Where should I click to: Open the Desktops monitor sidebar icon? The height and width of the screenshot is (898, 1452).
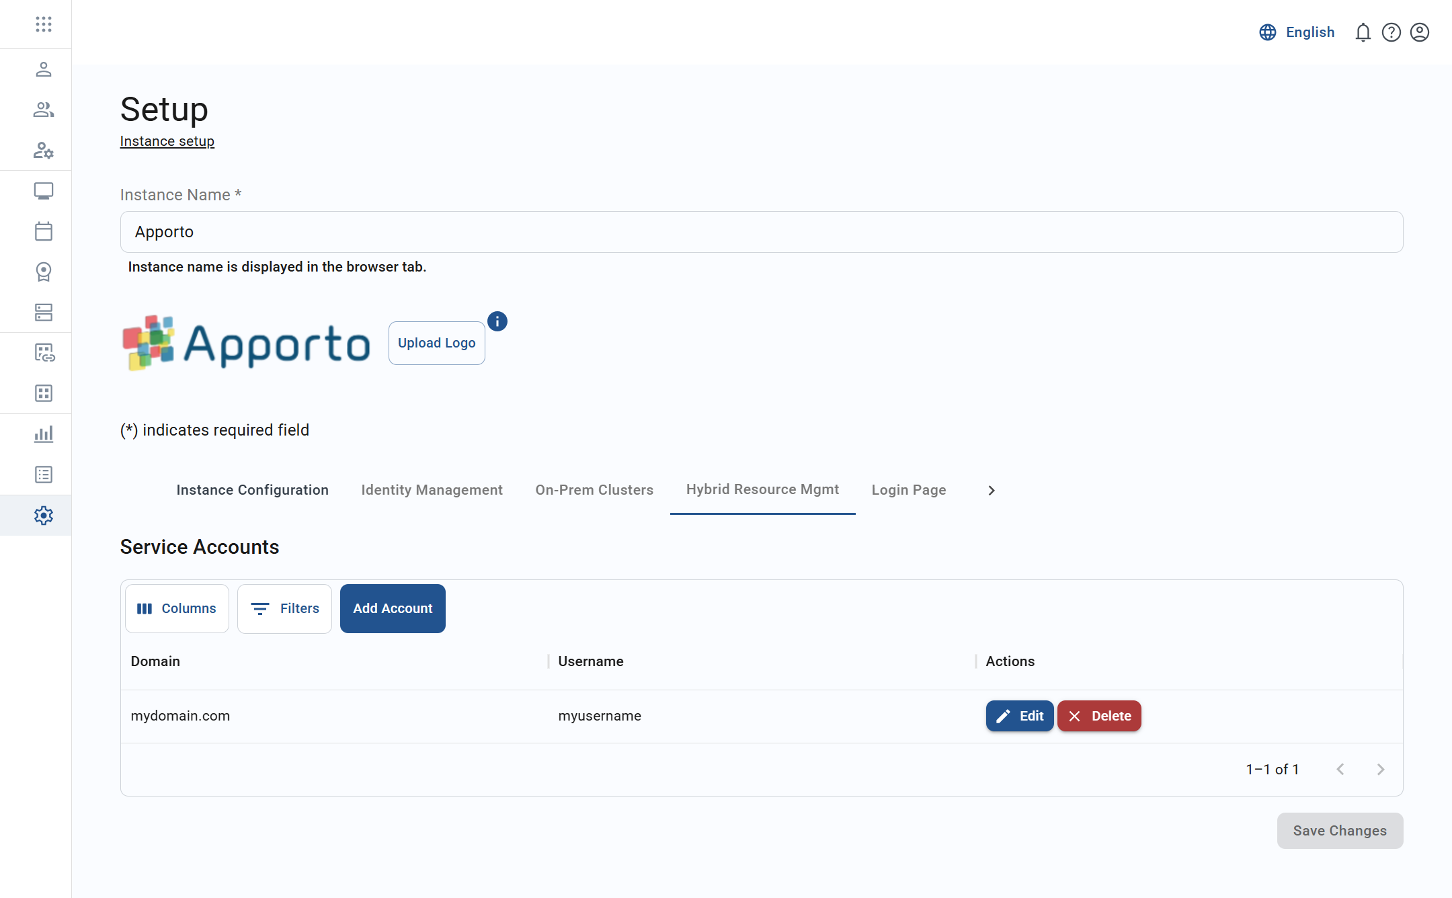44,191
